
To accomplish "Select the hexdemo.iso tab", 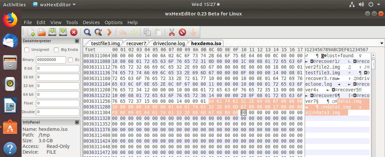I will coord(206,44).
